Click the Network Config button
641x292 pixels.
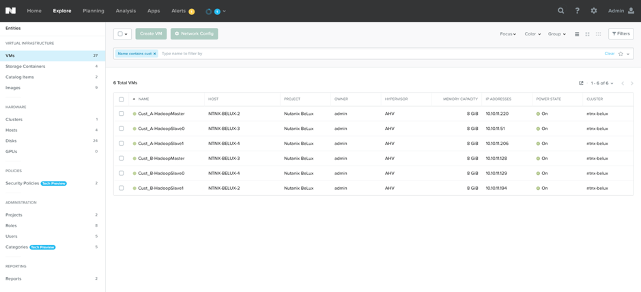click(x=194, y=34)
